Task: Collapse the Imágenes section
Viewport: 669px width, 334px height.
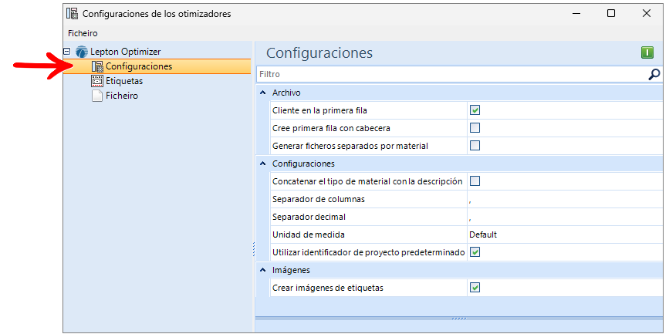Action: (x=263, y=269)
